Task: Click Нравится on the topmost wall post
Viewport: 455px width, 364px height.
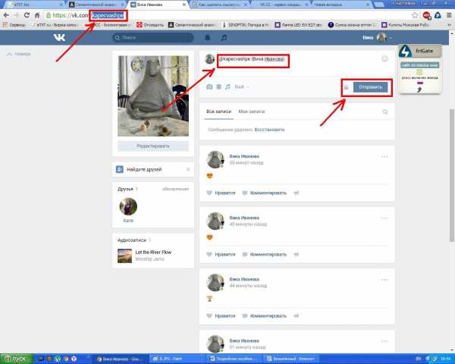Action: tap(221, 193)
